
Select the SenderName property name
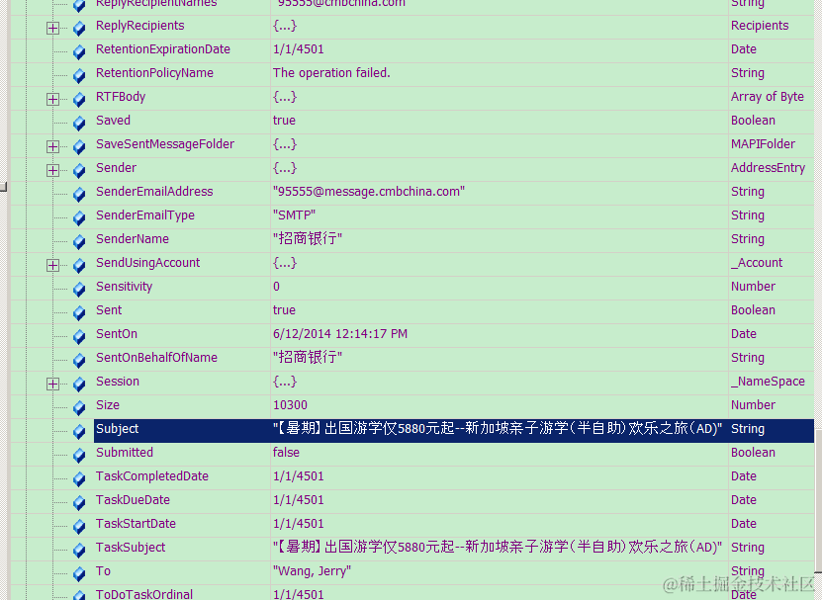coord(133,239)
